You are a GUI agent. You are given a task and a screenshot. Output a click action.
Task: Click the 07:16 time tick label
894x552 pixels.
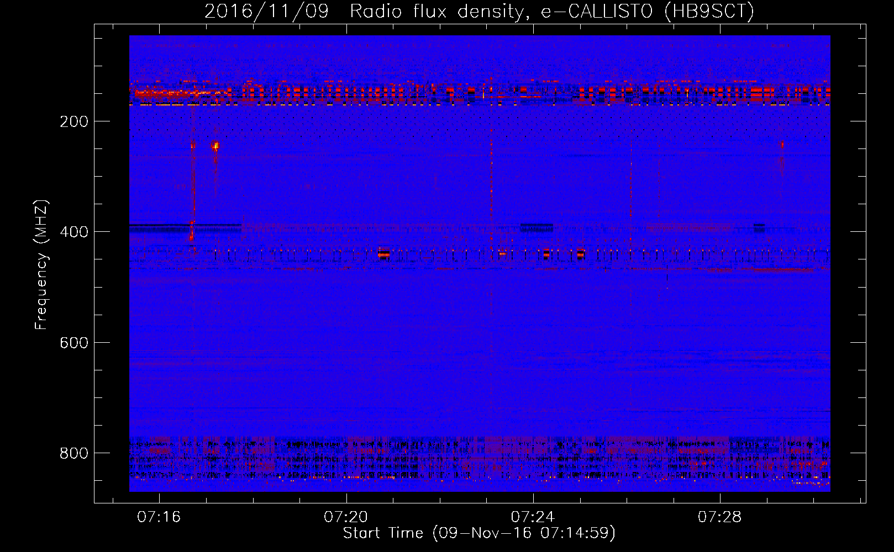159,517
